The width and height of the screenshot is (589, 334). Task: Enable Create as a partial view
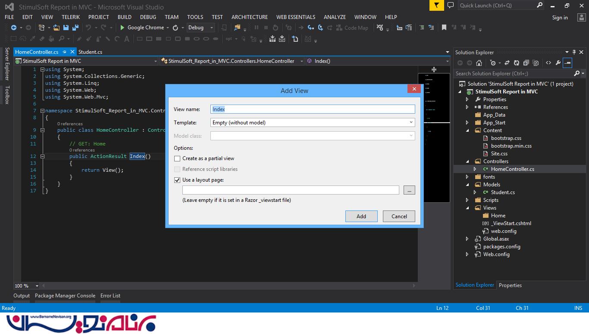(x=177, y=158)
